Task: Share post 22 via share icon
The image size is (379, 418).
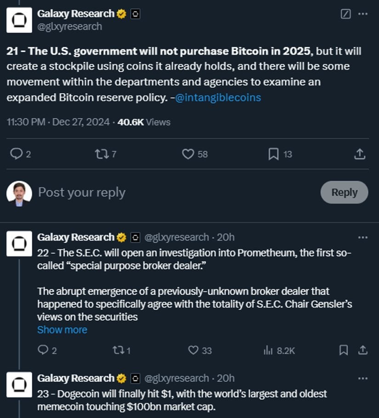Action: pyautogui.click(x=362, y=350)
